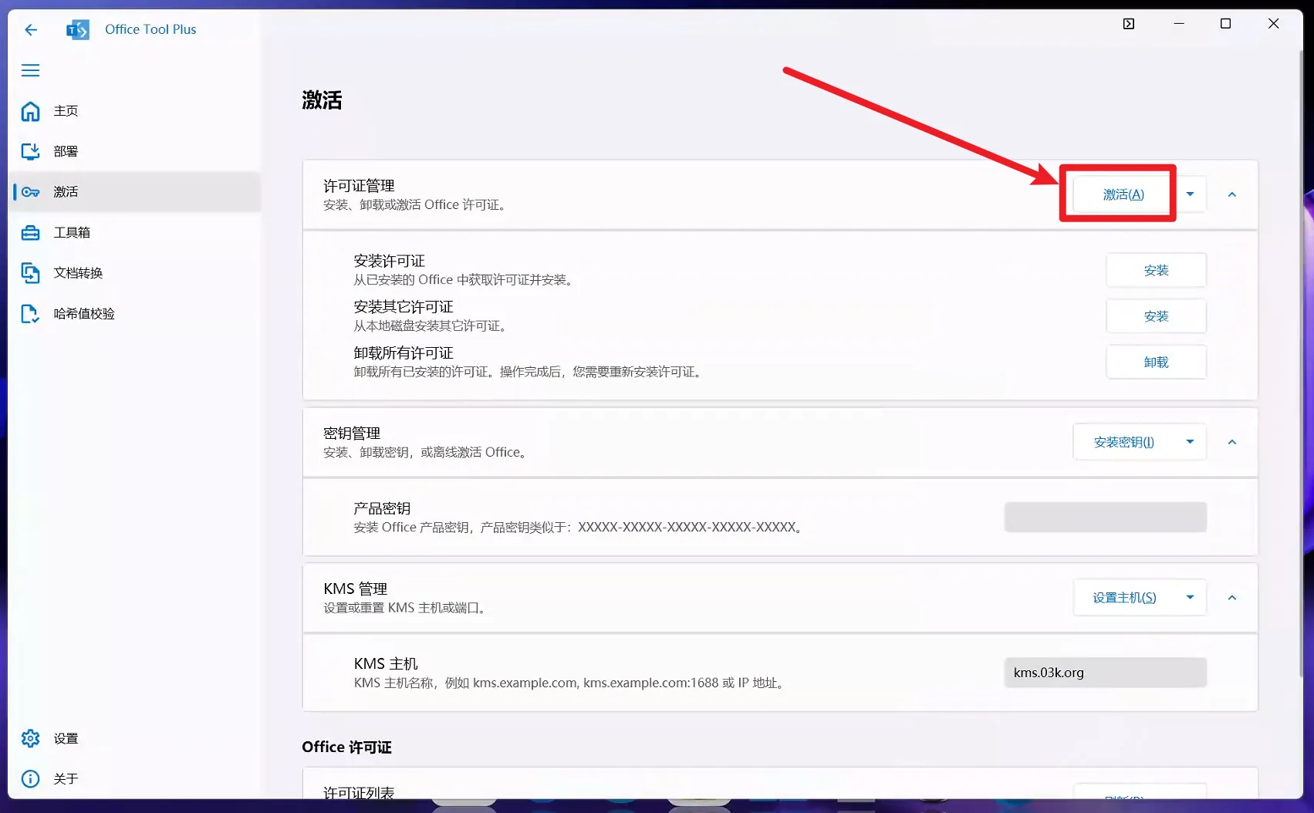Click the key activation icon
Viewport: 1314px width, 813px height.
(30, 192)
